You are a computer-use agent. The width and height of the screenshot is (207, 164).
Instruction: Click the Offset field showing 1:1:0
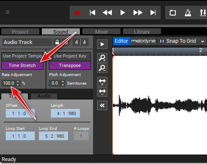tap(20, 113)
